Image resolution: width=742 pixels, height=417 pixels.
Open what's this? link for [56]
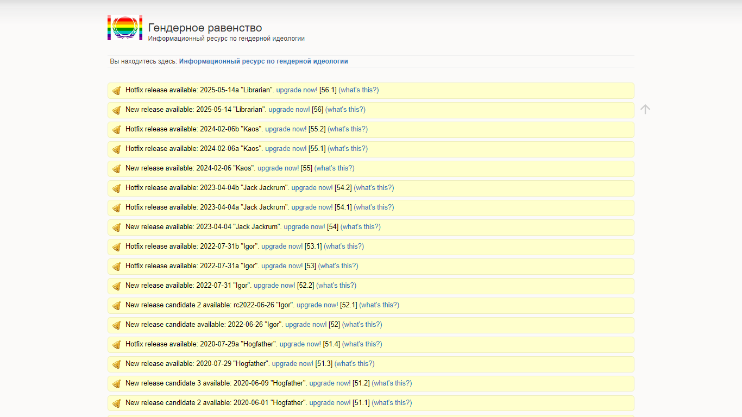(345, 110)
